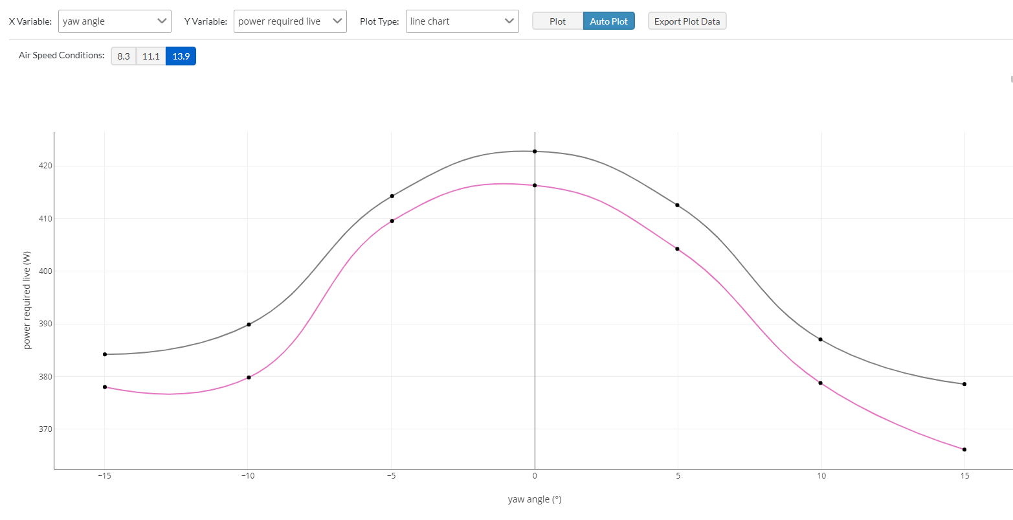
Task: Click gray line data point at 0° yaw
Action: pyautogui.click(x=535, y=152)
